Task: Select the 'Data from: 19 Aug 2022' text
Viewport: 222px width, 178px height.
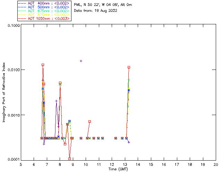Action: click(96, 11)
